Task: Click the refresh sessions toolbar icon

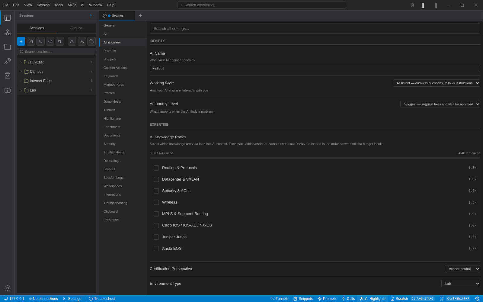Action: [x=50, y=41]
